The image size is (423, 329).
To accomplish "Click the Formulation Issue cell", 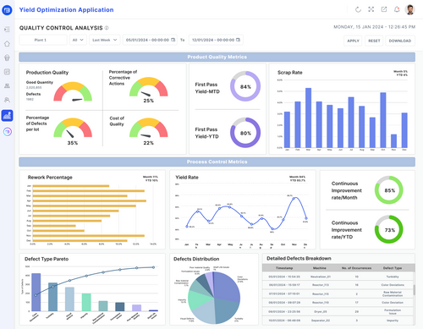I will [x=393, y=311].
